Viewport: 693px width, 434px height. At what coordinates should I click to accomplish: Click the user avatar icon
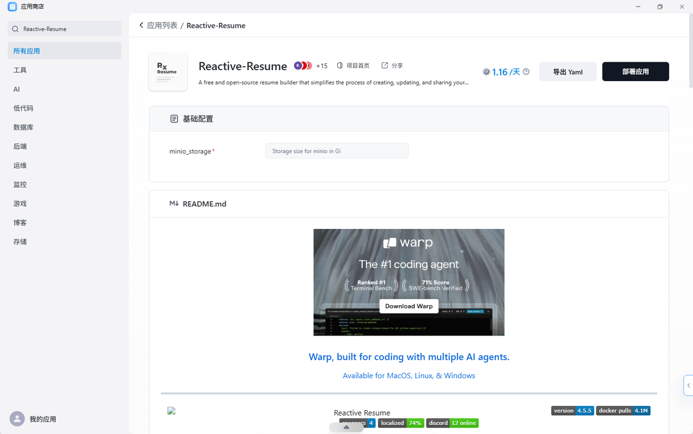(17, 419)
